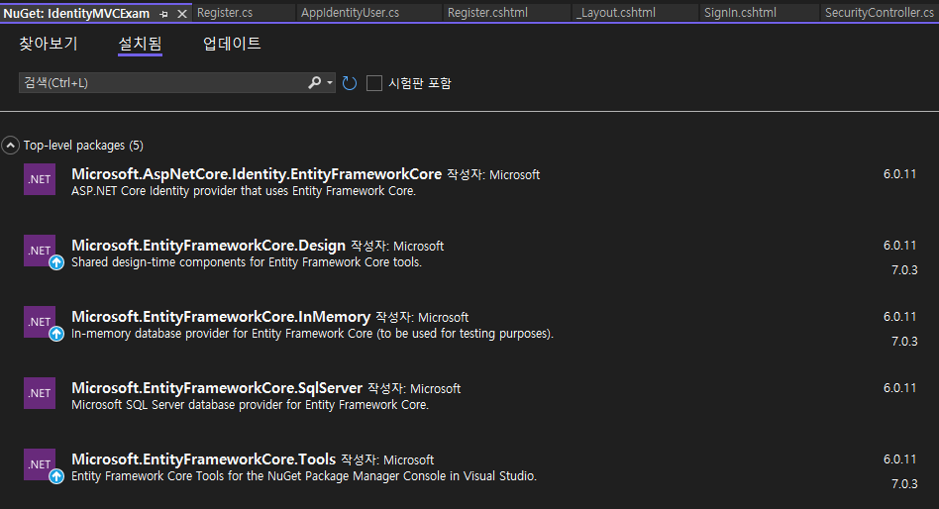
Task: Pin the NuGet IdentityMVCExam tab
Action: [x=164, y=13]
